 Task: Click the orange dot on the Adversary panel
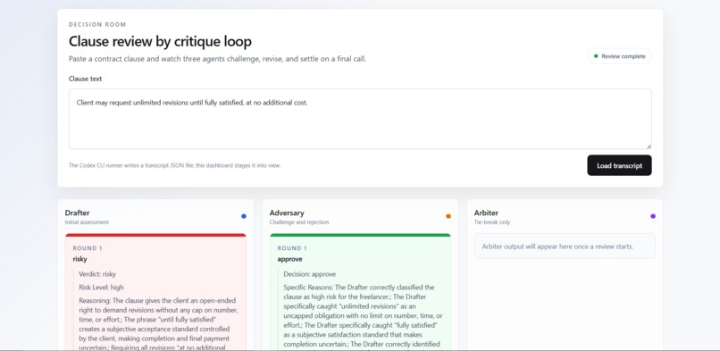pos(448,216)
